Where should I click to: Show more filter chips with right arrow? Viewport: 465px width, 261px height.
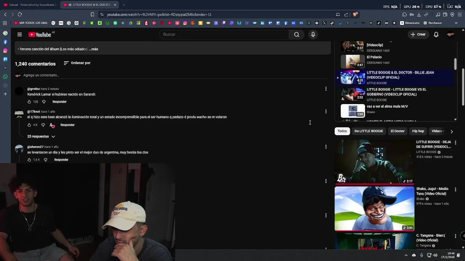tap(452, 131)
